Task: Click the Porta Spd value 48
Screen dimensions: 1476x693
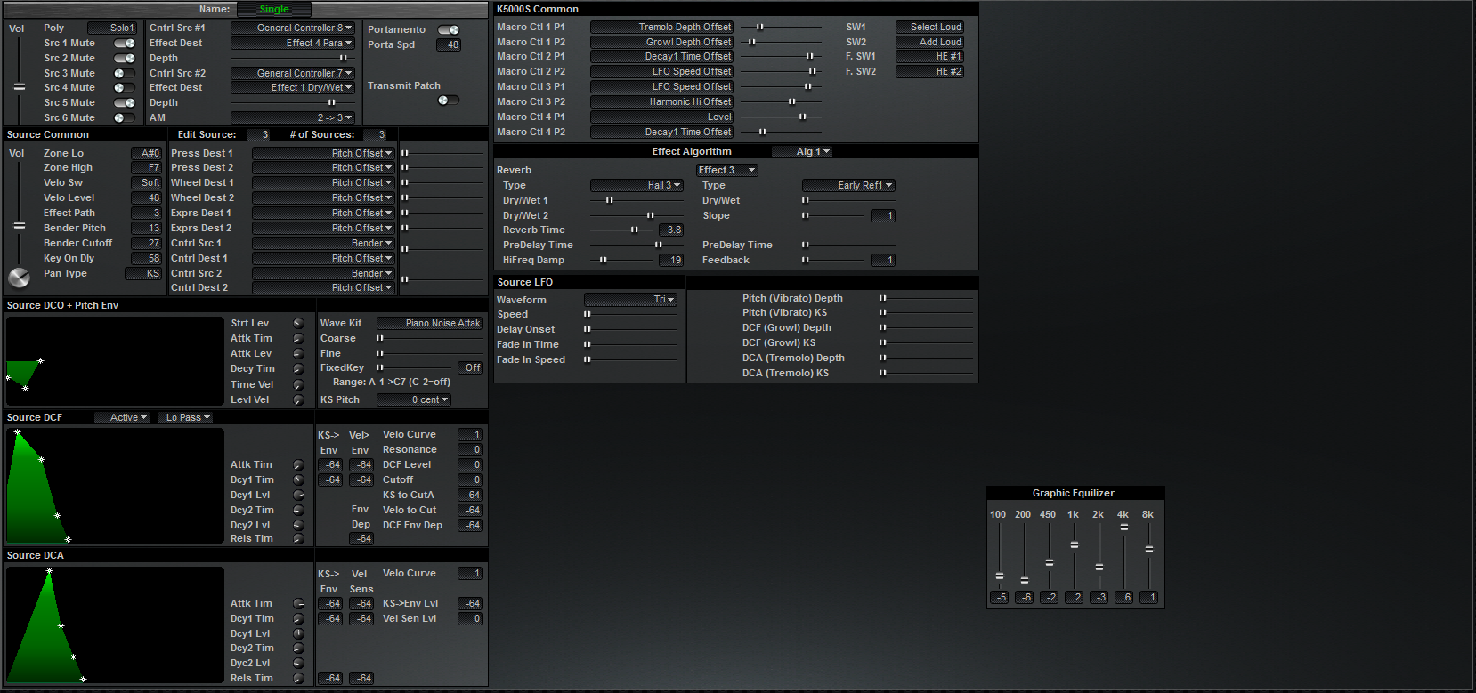Action: pyautogui.click(x=449, y=45)
